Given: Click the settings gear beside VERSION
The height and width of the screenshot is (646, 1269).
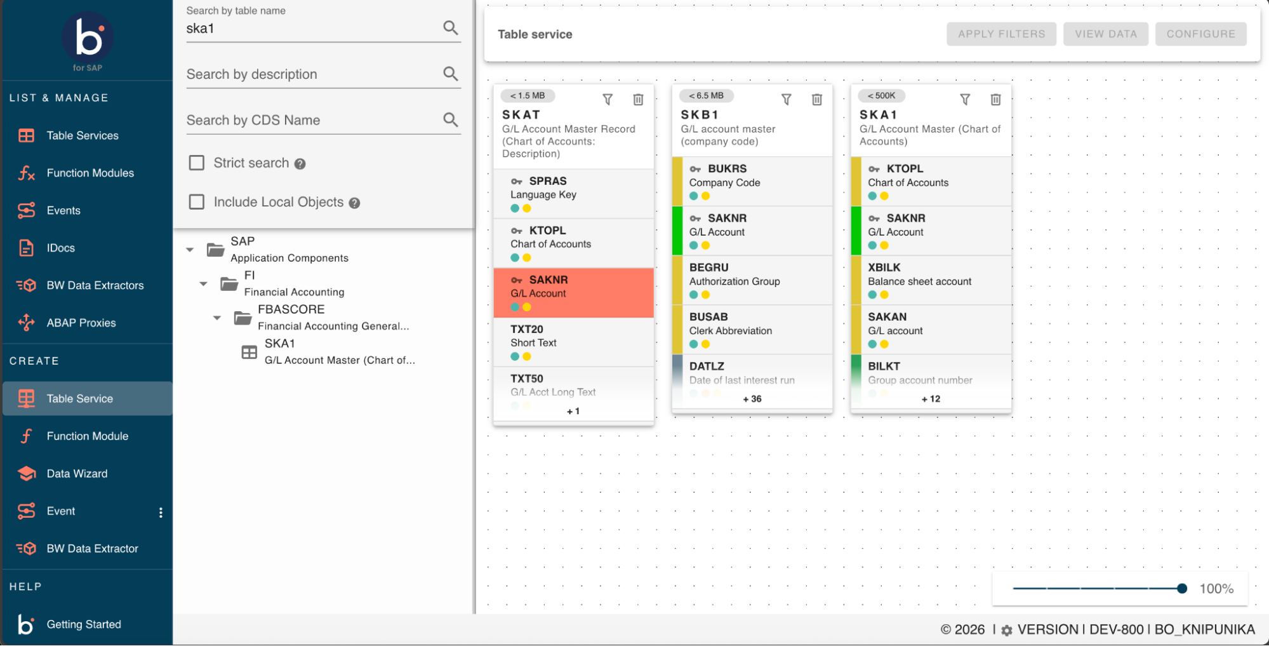Looking at the screenshot, I should 1007,630.
